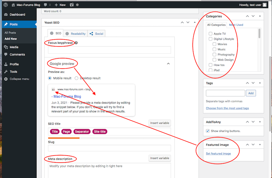This screenshot has width=272, height=178.
Task: Click the Comments sidebar bubble icon
Action: (6, 54)
